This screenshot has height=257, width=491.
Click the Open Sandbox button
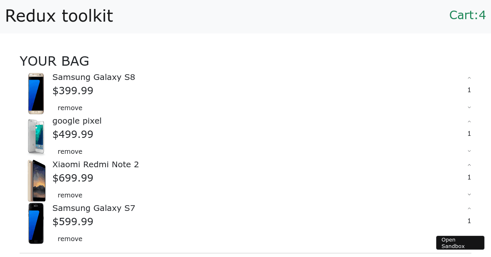coord(460,243)
